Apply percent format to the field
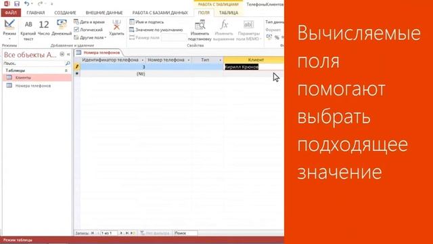The width and height of the screenshot is (433, 244). click(x=277, y=37)
